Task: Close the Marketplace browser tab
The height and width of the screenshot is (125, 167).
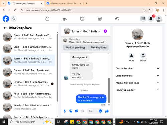Action: pos(80,3)
